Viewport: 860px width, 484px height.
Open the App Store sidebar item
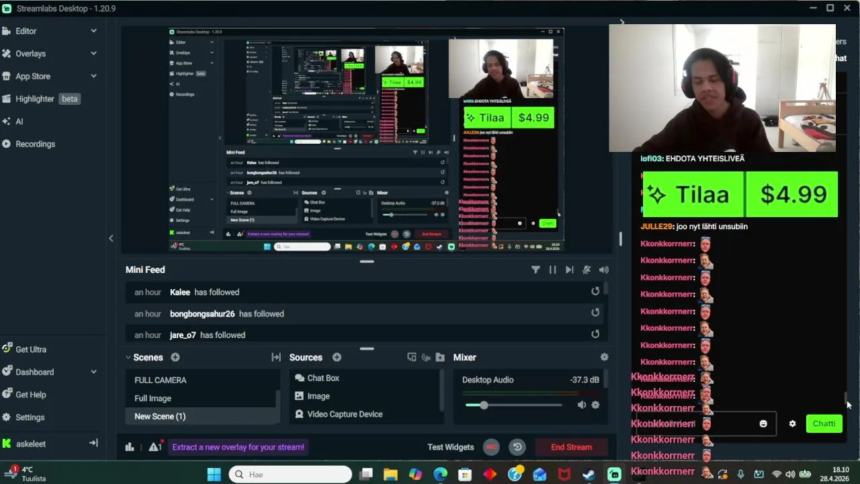pyautogui.click(x=32, y=76)
